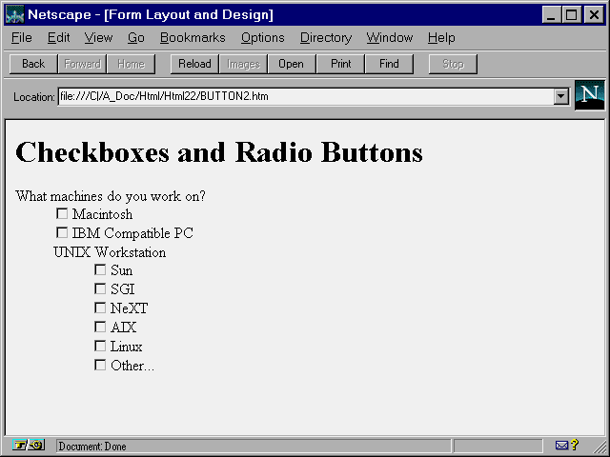Click the window resize grip corner
The width and height of the screenshot is (610, 457).
(x=600, y=447)
